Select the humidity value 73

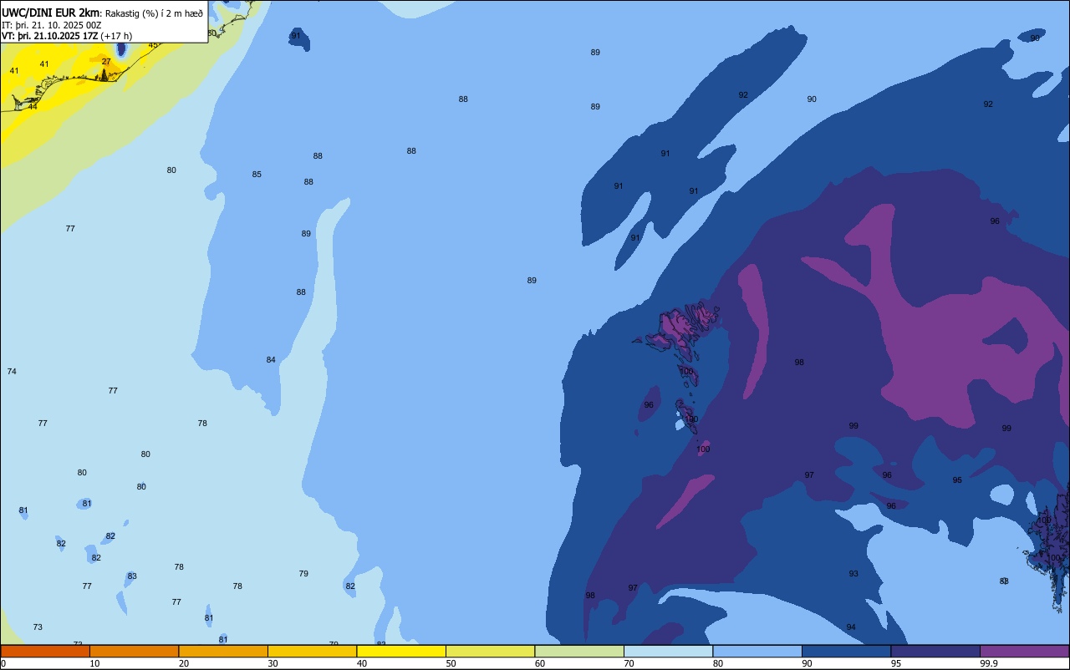pyautogui.click(x=38, y=627)
